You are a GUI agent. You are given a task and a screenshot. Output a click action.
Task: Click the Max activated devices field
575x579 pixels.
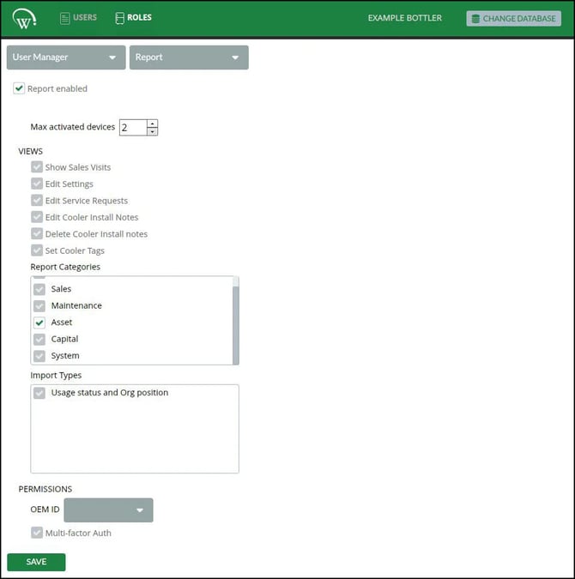[x=133, y=128]
